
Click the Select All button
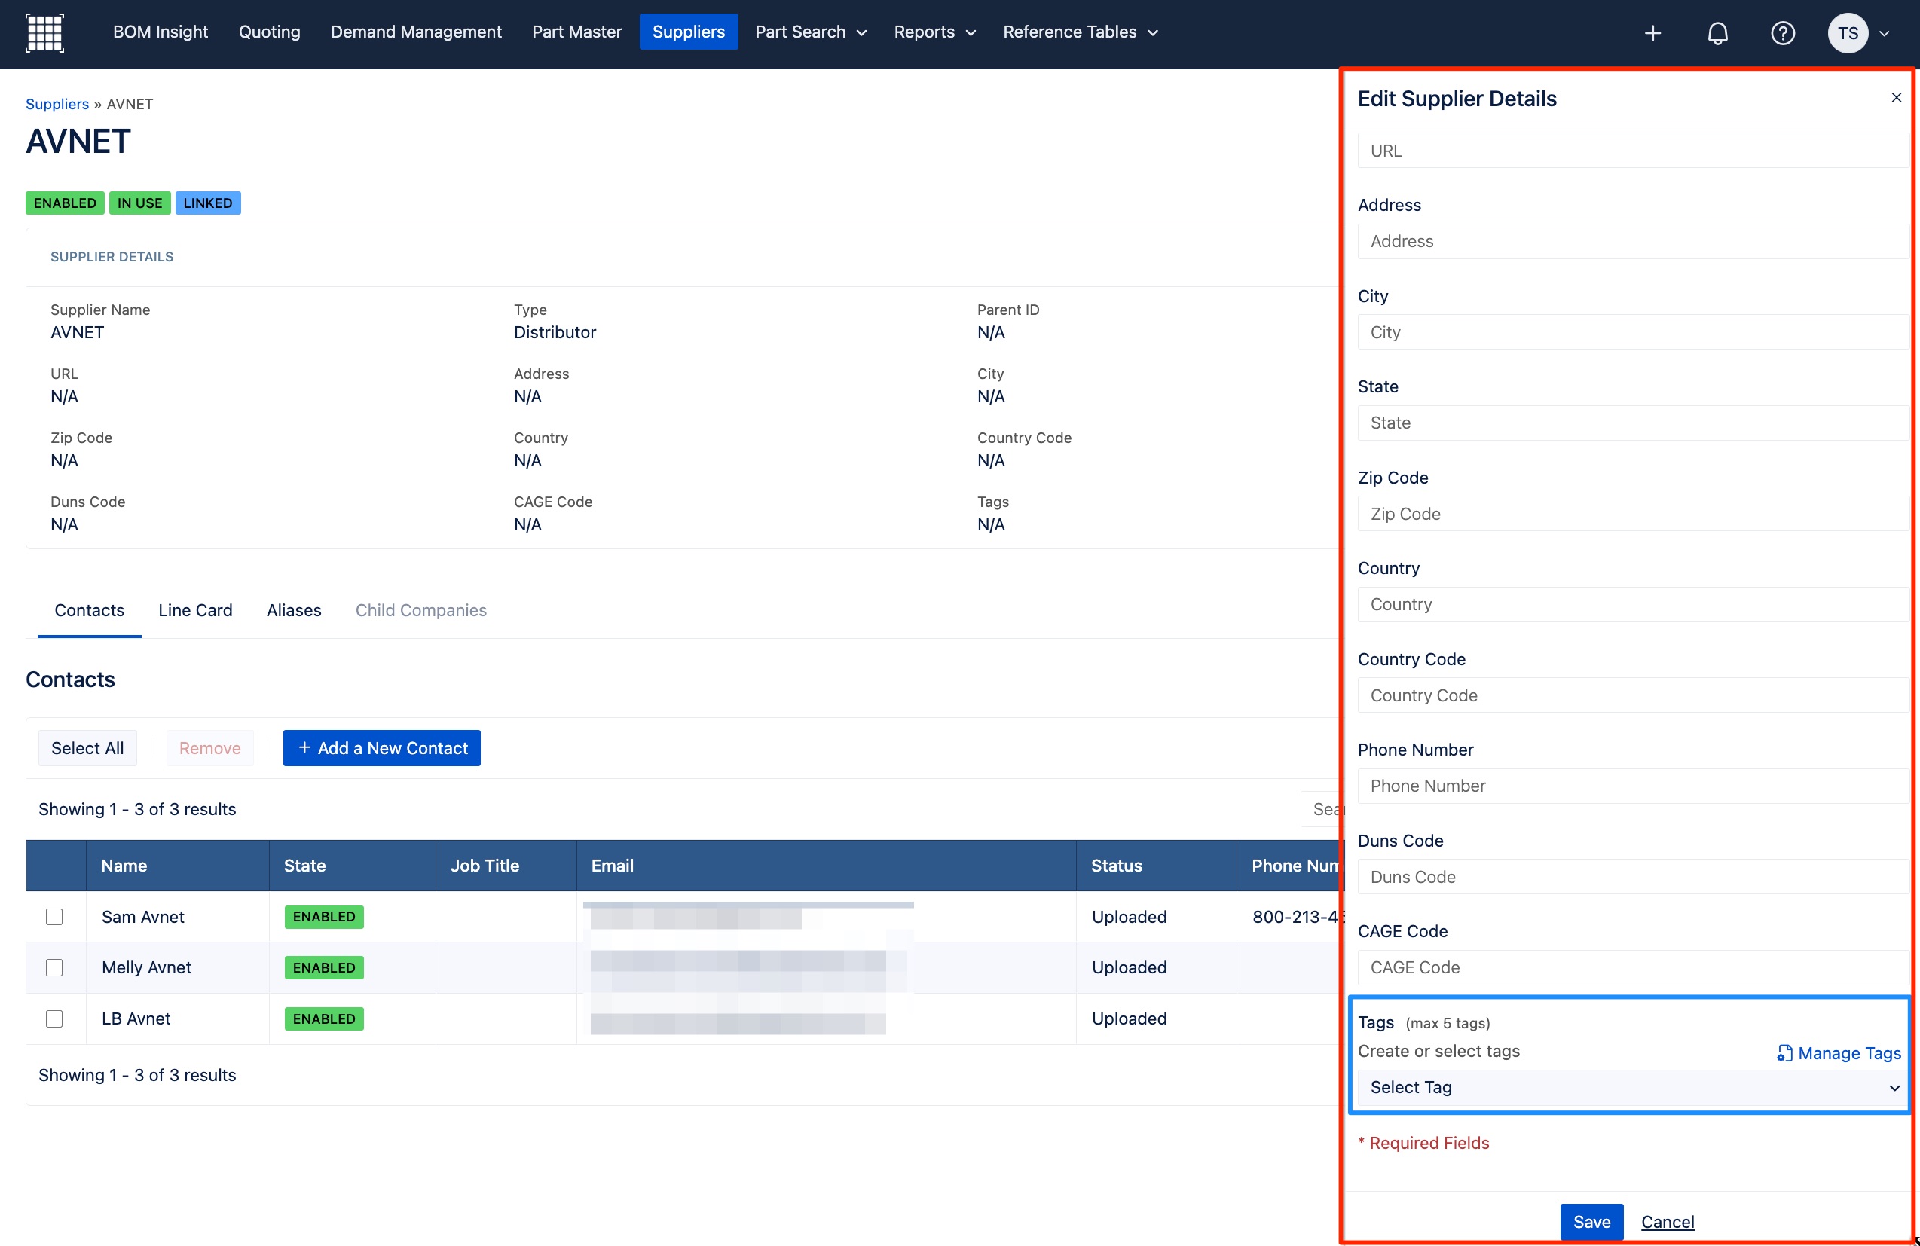(87, 747)
